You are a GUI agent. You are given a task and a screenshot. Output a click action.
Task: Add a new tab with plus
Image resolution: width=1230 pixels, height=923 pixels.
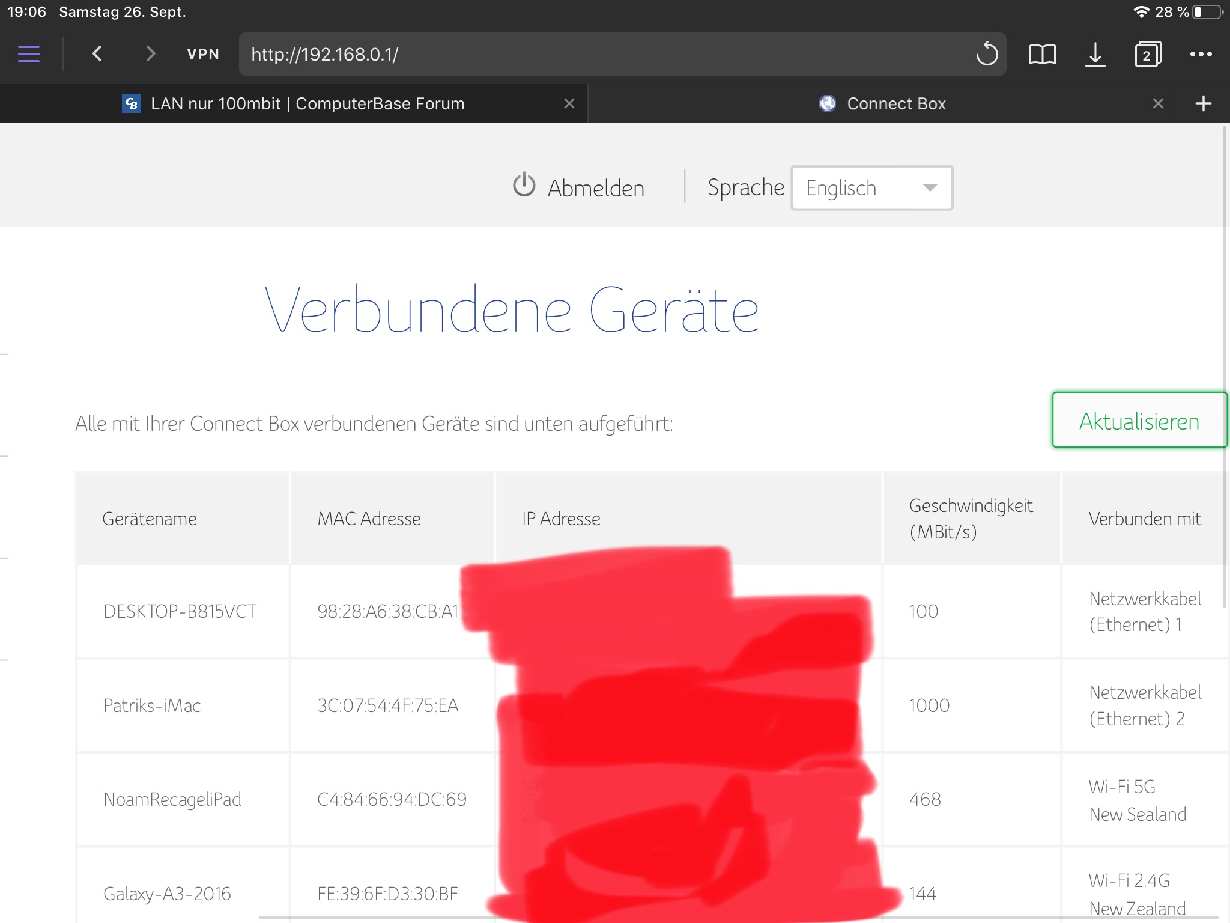pos(1203,103)
